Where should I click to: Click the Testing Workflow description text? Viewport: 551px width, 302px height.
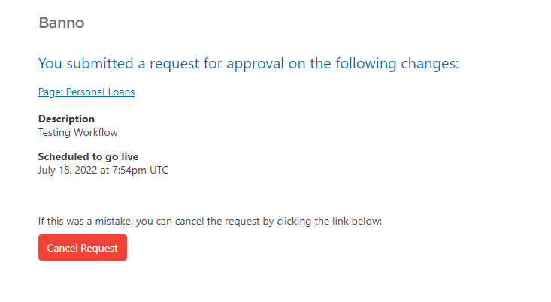pyautogui.click(x=77, y=132)
